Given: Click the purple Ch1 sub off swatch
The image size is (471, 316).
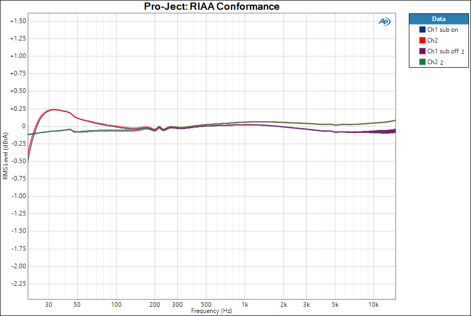Looking at the screenshot, I should 422,51.
